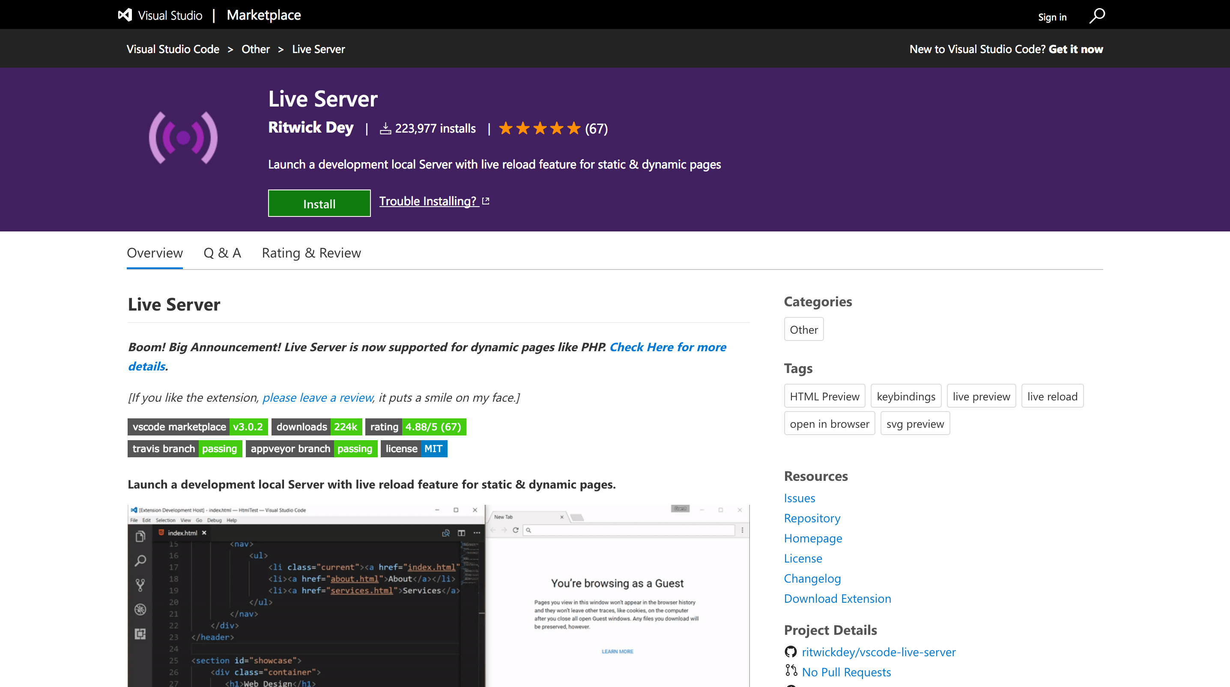Click the Live Server extension logo

click(183, 137)
